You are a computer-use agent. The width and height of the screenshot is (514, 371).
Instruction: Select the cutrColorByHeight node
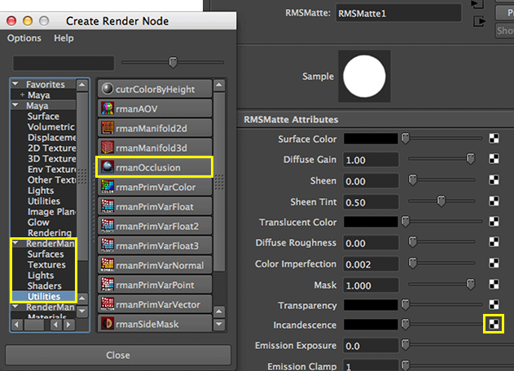(x=155, y=89)
